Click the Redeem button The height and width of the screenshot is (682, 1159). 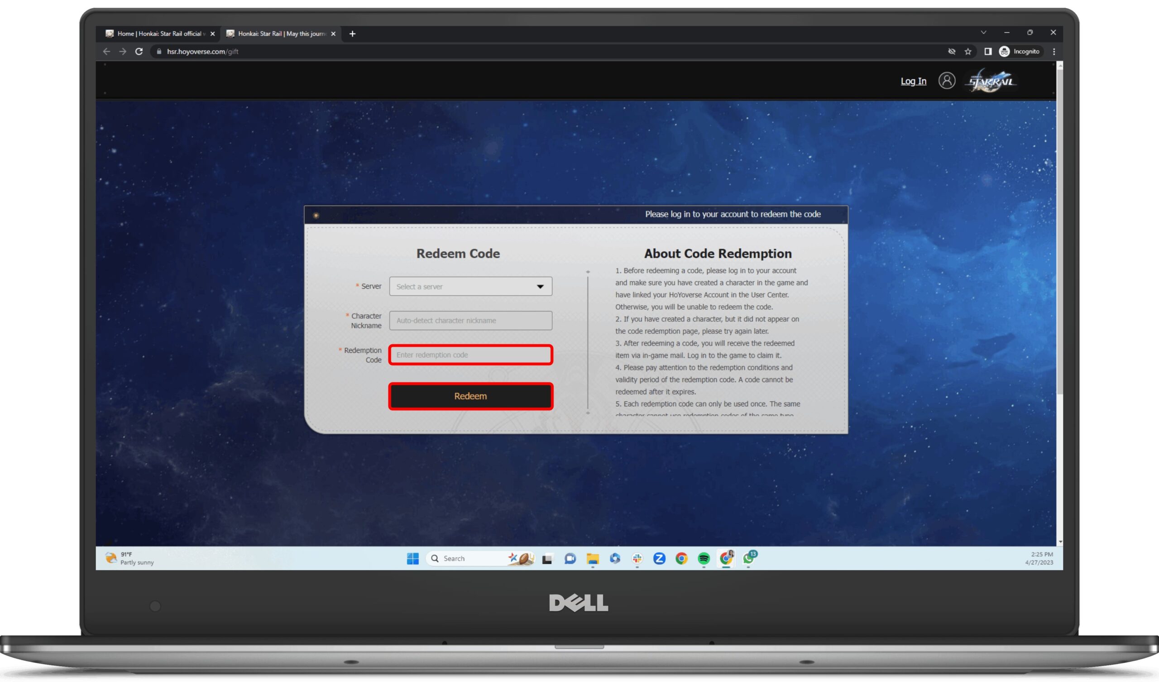click(471, 395)
